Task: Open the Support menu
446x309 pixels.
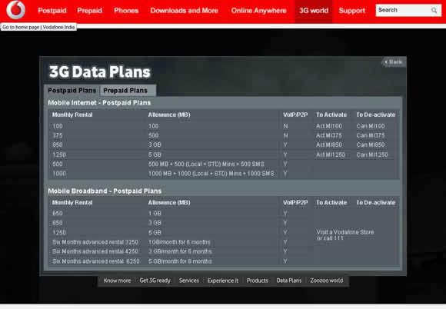Action: 352,11
